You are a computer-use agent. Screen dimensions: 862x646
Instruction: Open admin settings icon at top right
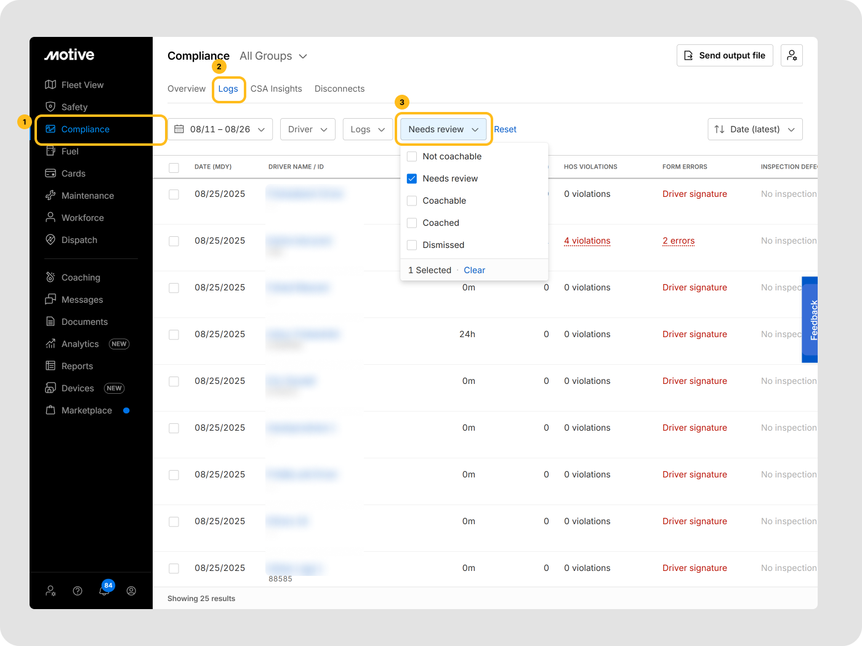(x=791, y=55)
